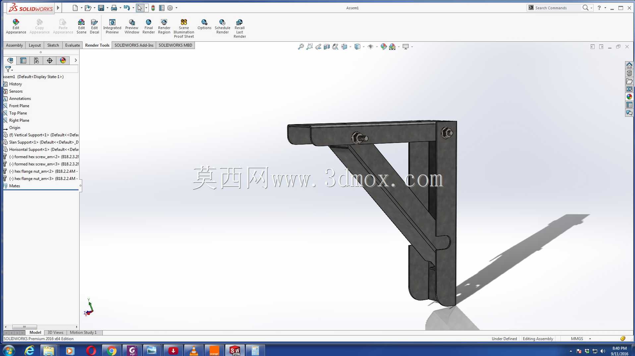The width and height of the screenshot is (635, 356).
Task: Select Front Plane in the tree
Action: 19,106
